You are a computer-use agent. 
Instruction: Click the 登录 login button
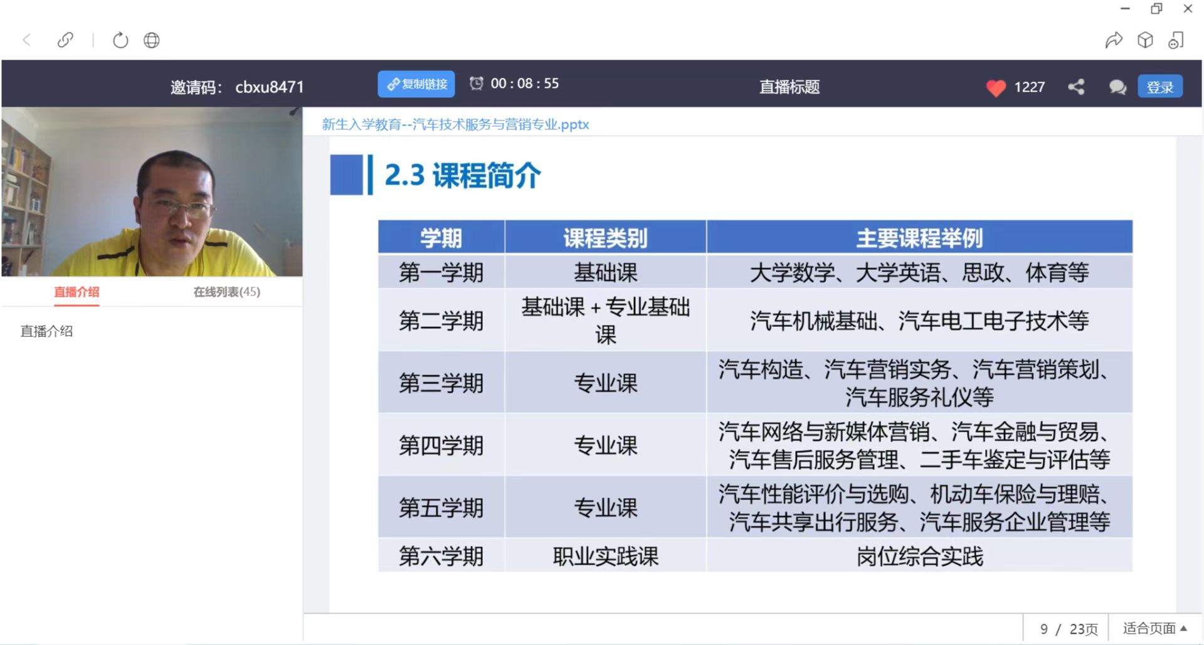pyautogui.click(x=1159, y=87)
